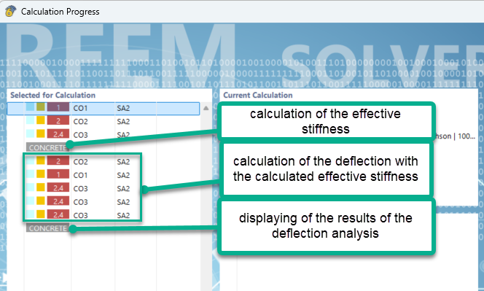Click SA2 in the highlighted CO1 row
Screen dimensions: 484x291
pyautogui.click(x=123, y=108)
